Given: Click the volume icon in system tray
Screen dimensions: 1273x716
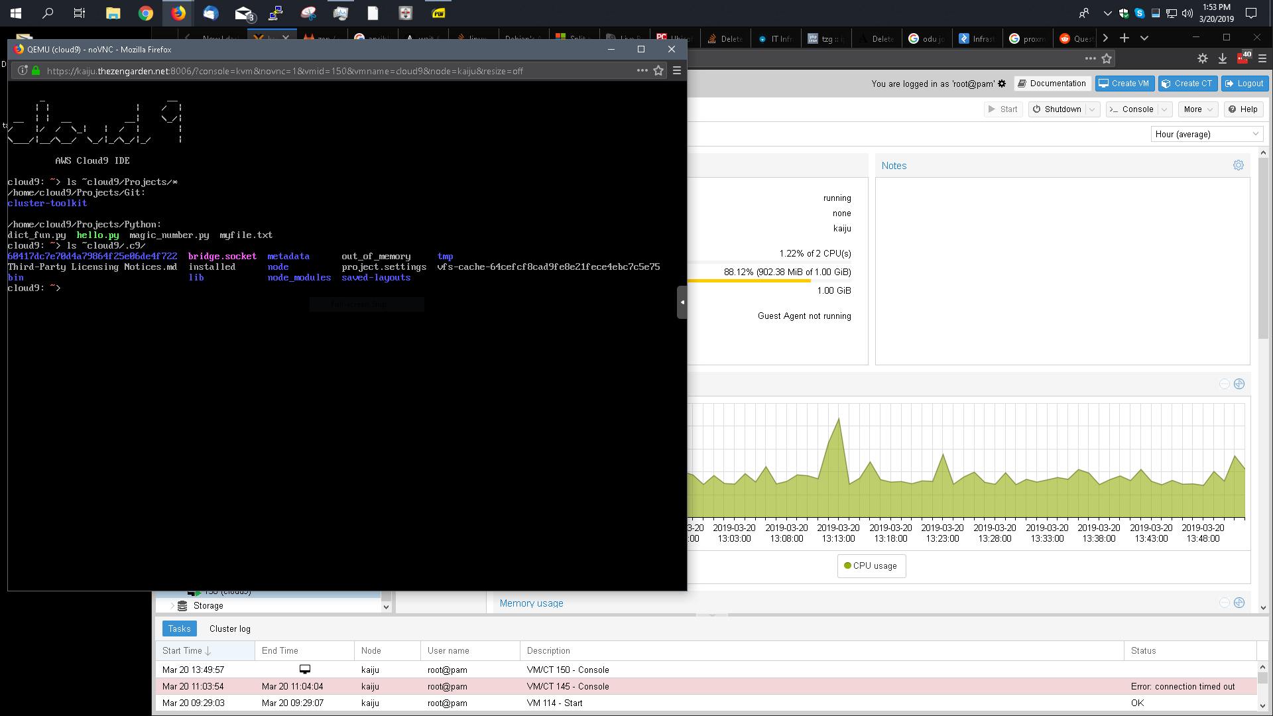Looking at the screenshot, I should click(1187, 13).
